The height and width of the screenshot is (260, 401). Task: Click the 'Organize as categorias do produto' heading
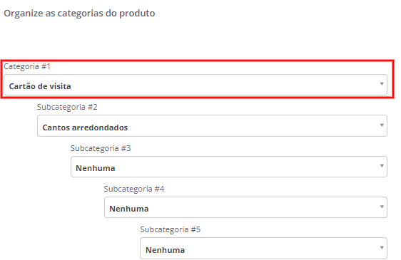pos(79,14)
